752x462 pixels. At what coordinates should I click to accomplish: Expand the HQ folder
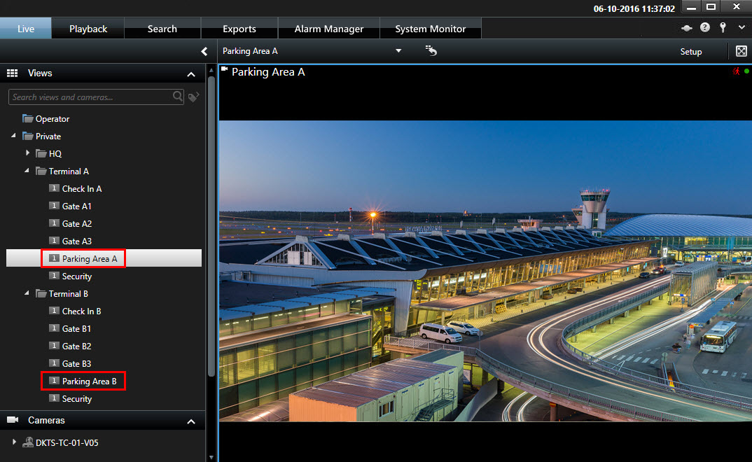tap(28, 153)
